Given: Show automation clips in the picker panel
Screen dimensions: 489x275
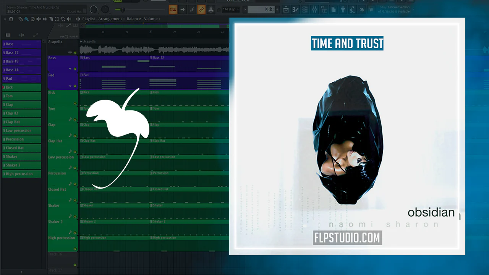Looking at the screenshot, I should [36, 35].
